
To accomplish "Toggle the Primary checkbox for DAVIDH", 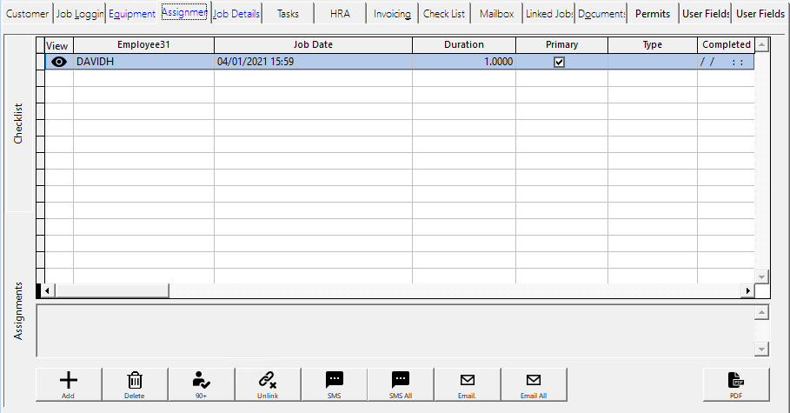I will pyautogui.click(x=560, y=62).
